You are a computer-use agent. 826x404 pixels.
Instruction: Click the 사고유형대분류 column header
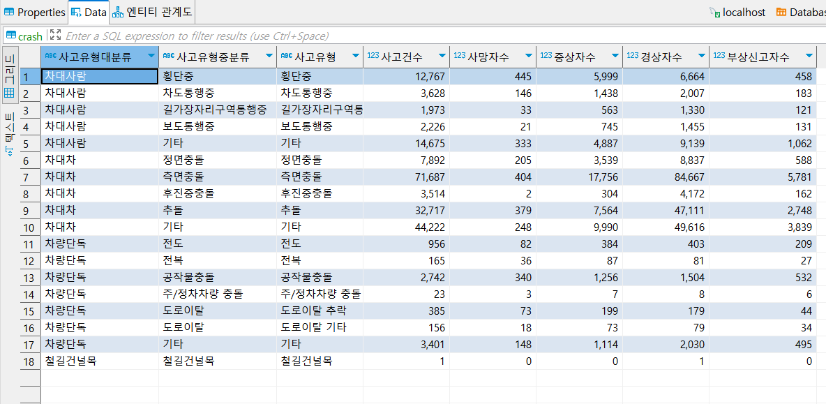coord(100,57)
